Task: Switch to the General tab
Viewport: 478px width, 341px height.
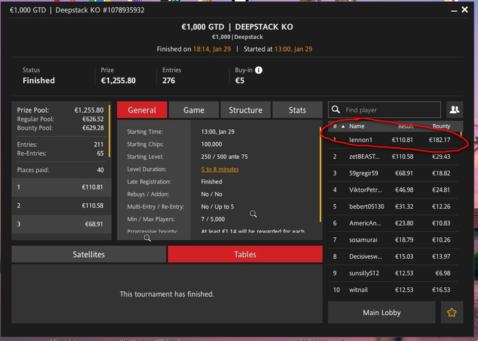Action: click(142, 110)
